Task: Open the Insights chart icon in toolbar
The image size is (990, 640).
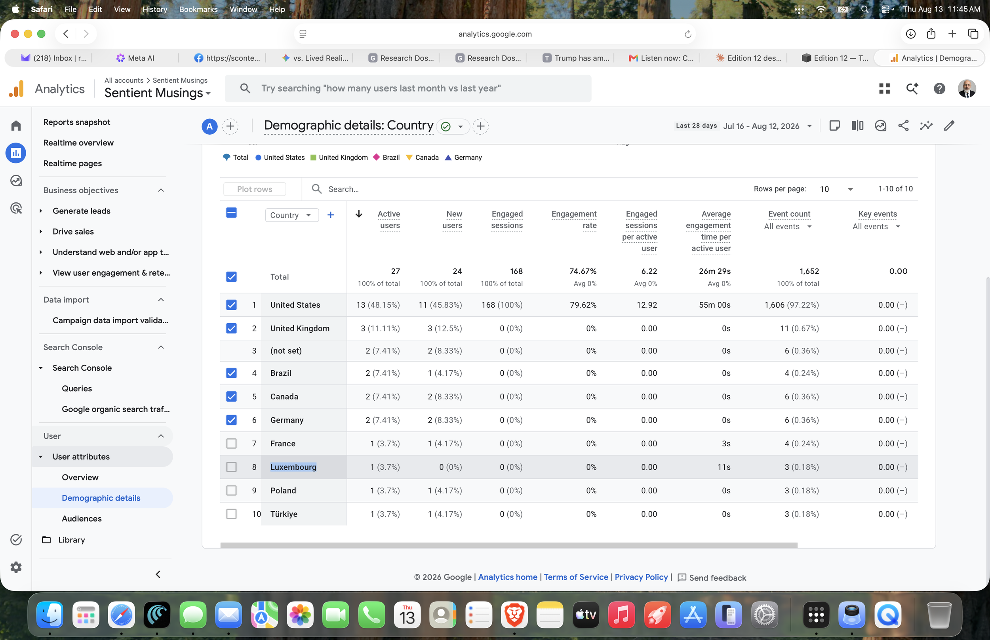Action: [x=880, y=126]
